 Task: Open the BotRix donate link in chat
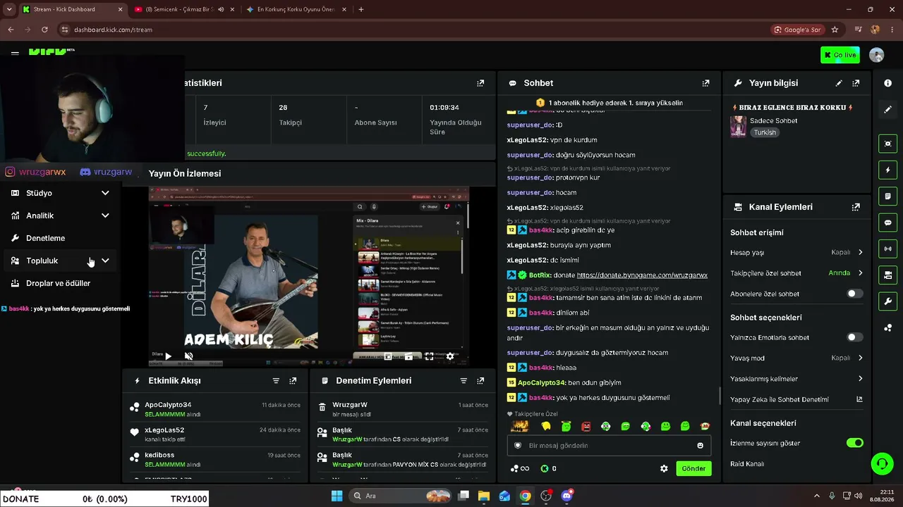coord(642,275)
